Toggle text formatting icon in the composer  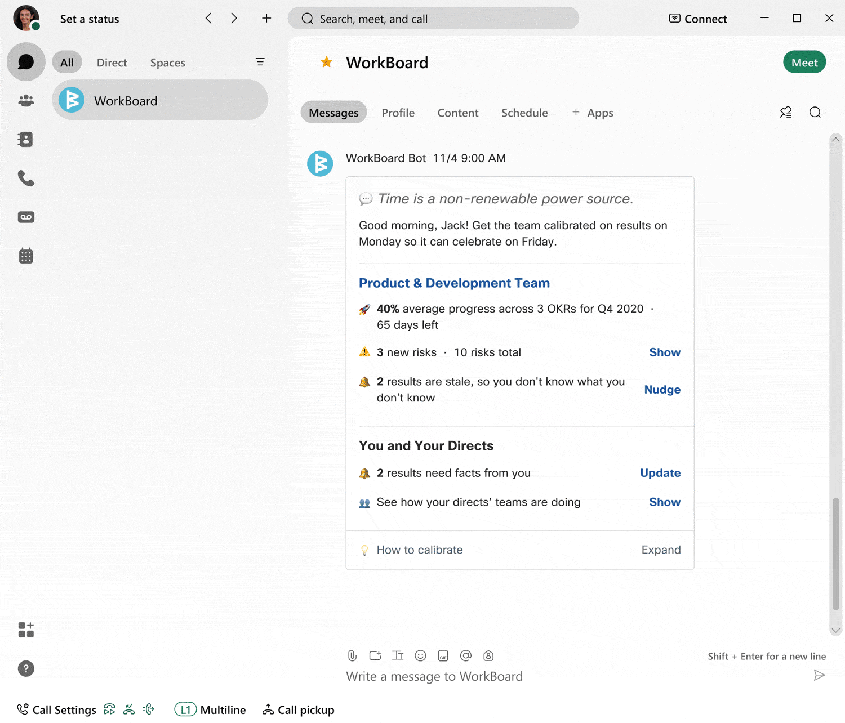tap(398, 655)
